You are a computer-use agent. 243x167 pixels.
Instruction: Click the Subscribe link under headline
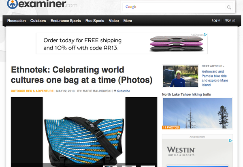coord(124,91)
